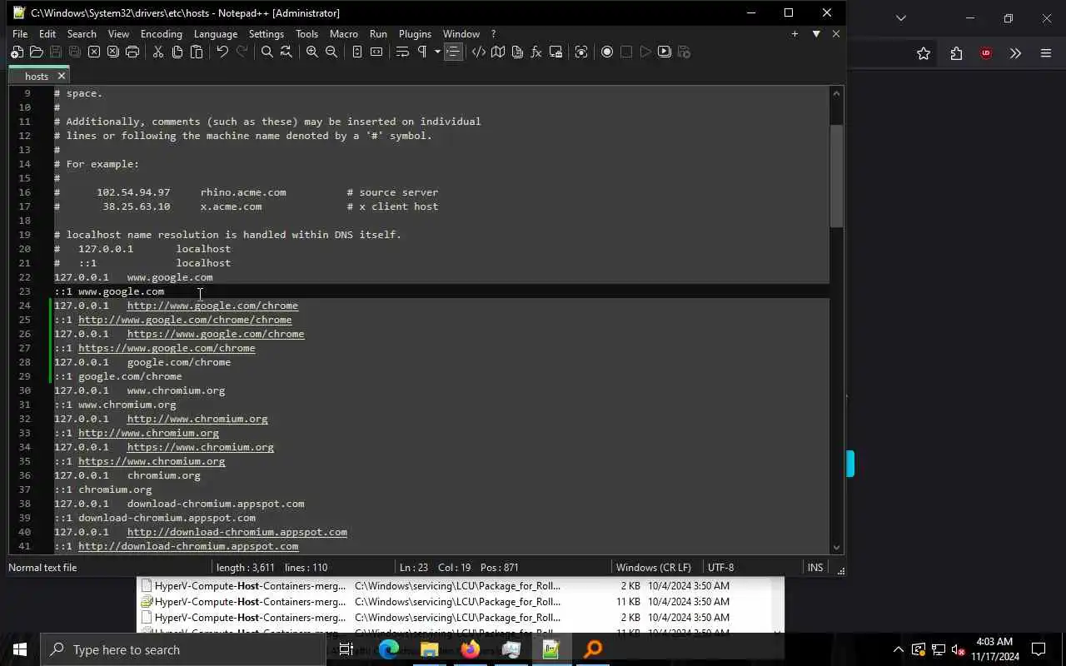This screenshot has width=1066, height=666.
Task: Toggle synchronize horizontal scrolling
Action: (376, 52)
